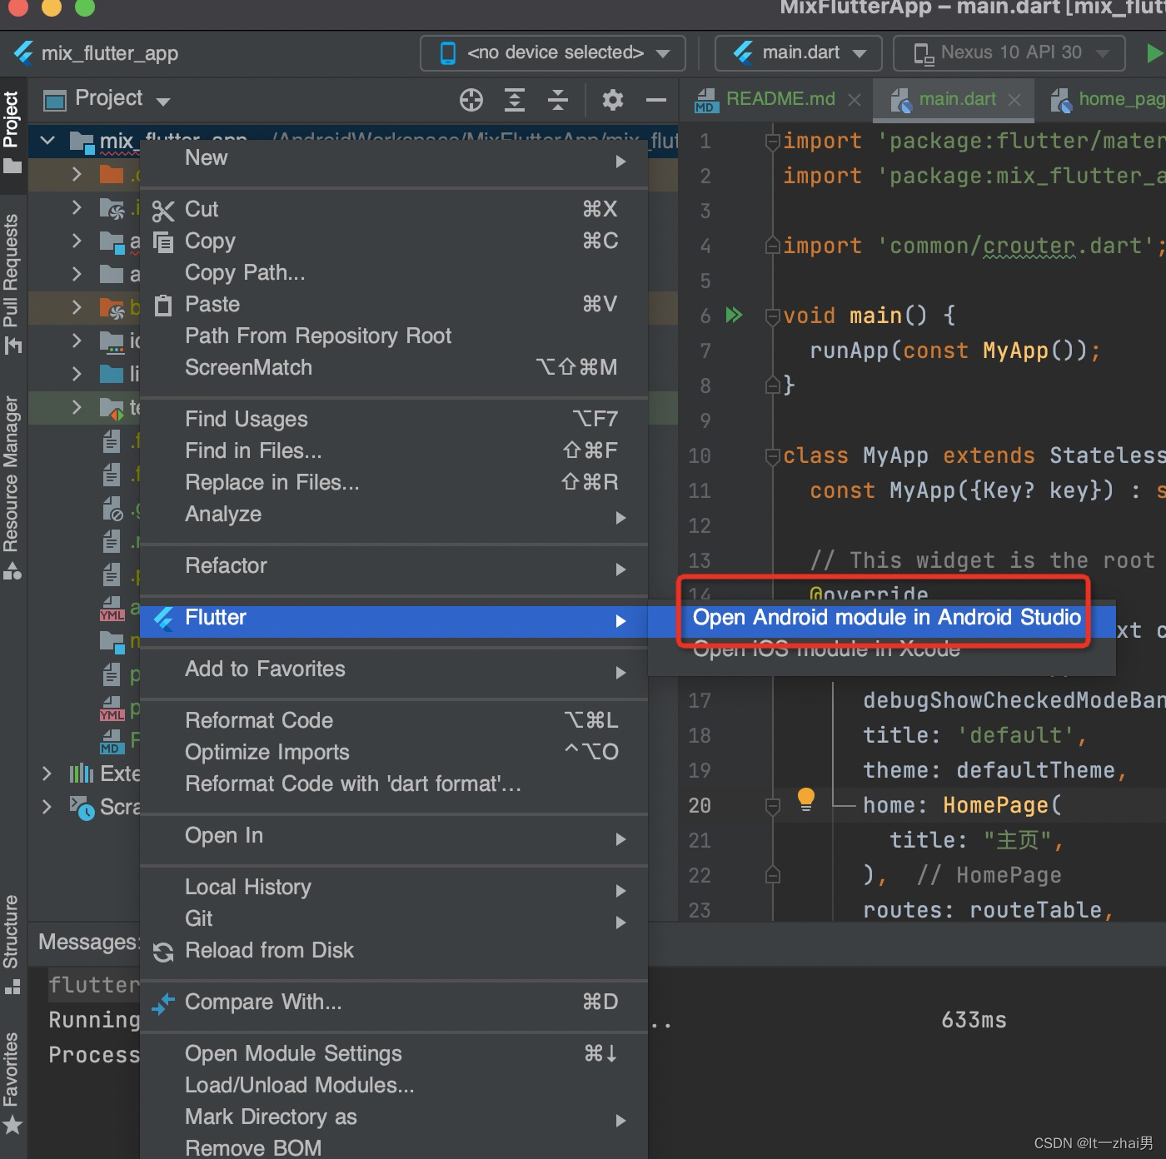Open the main.dart run configuration dropdown
1166x1159 pixels.
[x=798, y=53]
